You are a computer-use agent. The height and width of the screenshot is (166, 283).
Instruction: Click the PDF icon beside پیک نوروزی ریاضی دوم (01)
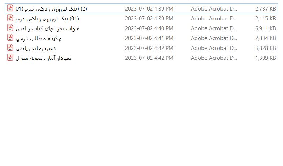point(10,18)
